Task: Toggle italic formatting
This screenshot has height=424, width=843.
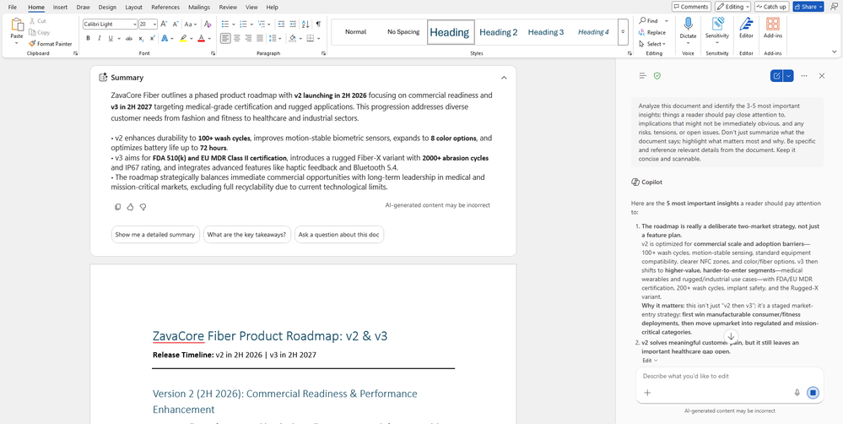Action: point(100,38)
